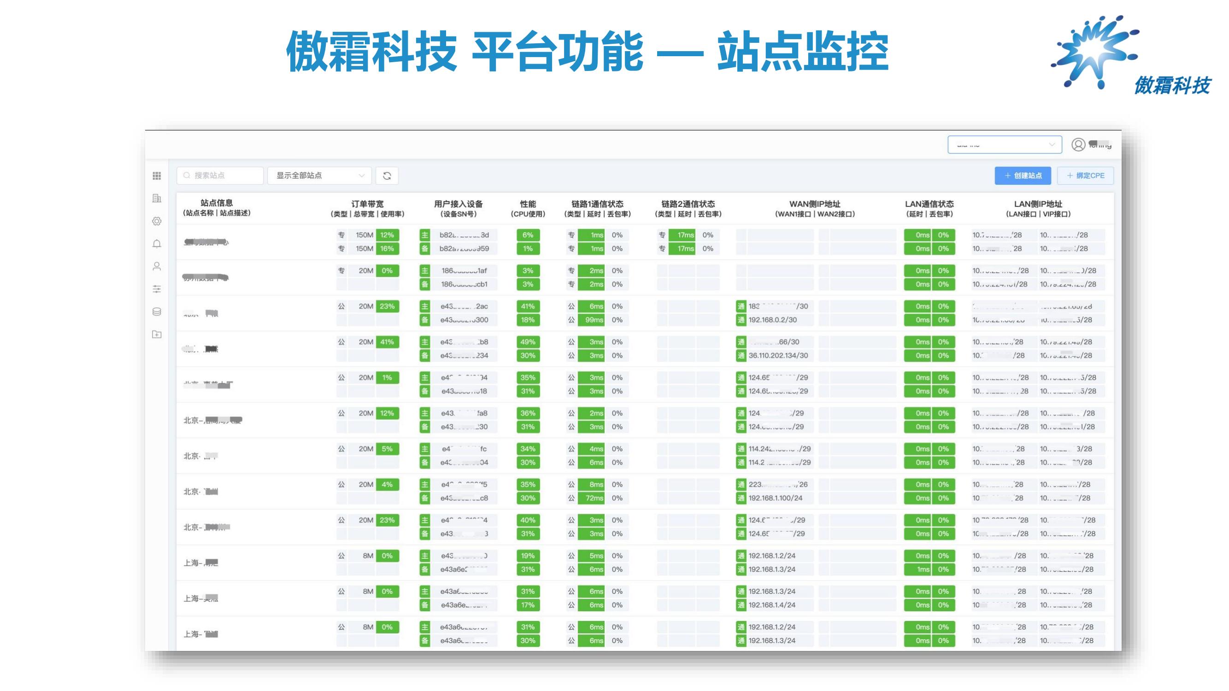
Task: Click the user person sidebar icon
Action: pyautogui.click(x=157, y=267)
